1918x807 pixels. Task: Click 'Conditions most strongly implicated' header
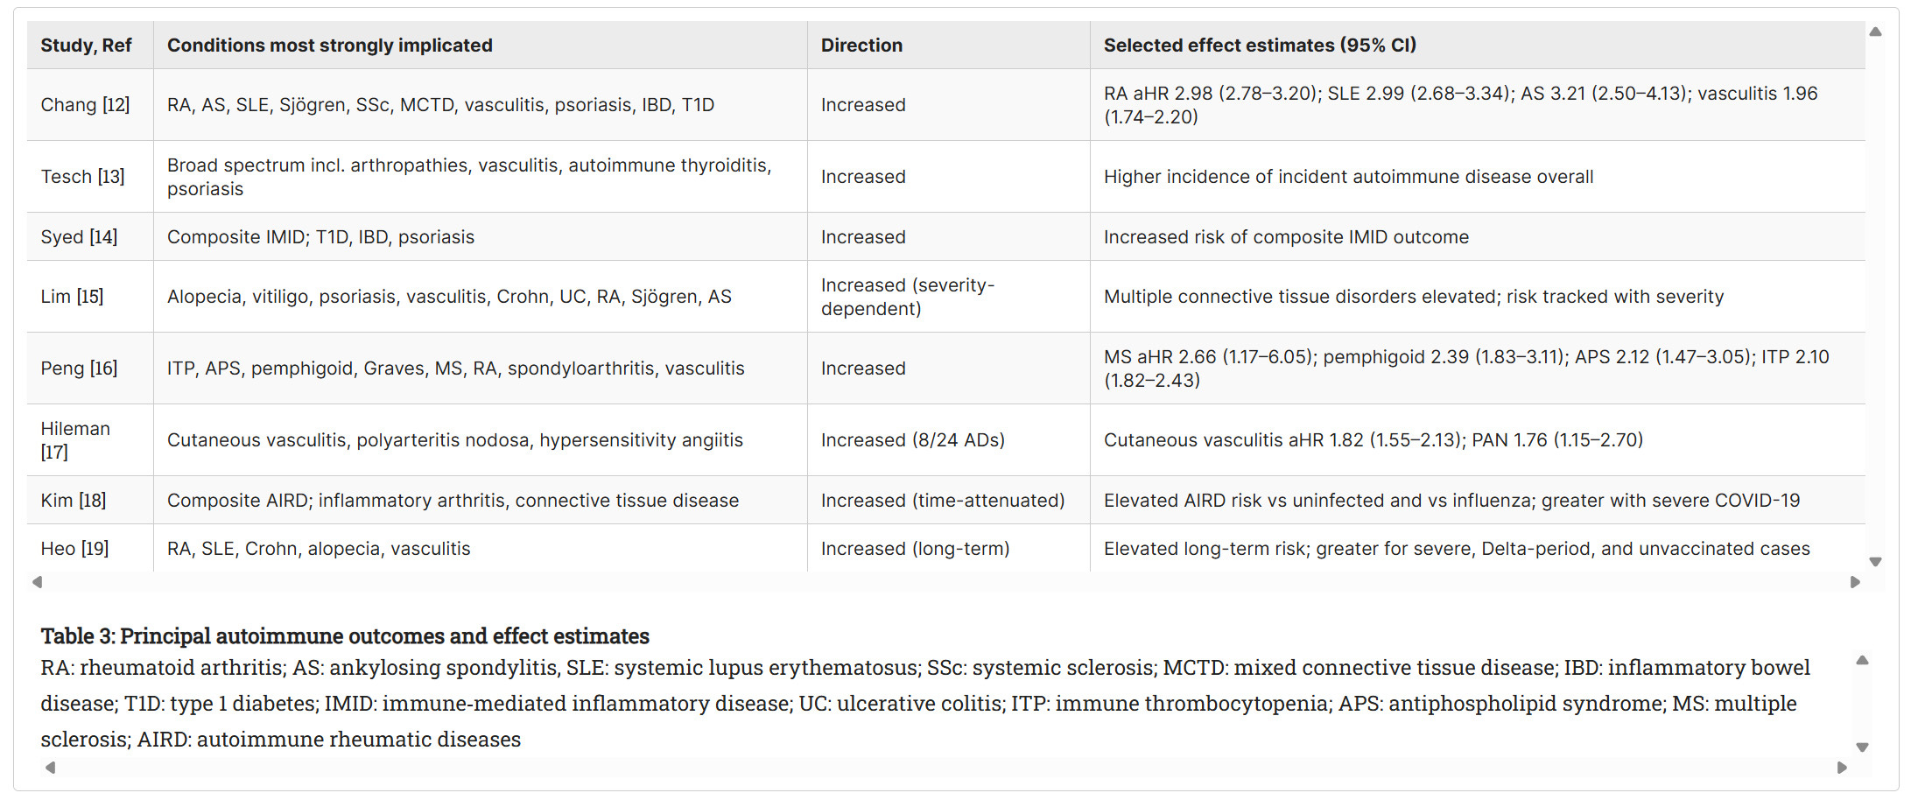(330, 46)
